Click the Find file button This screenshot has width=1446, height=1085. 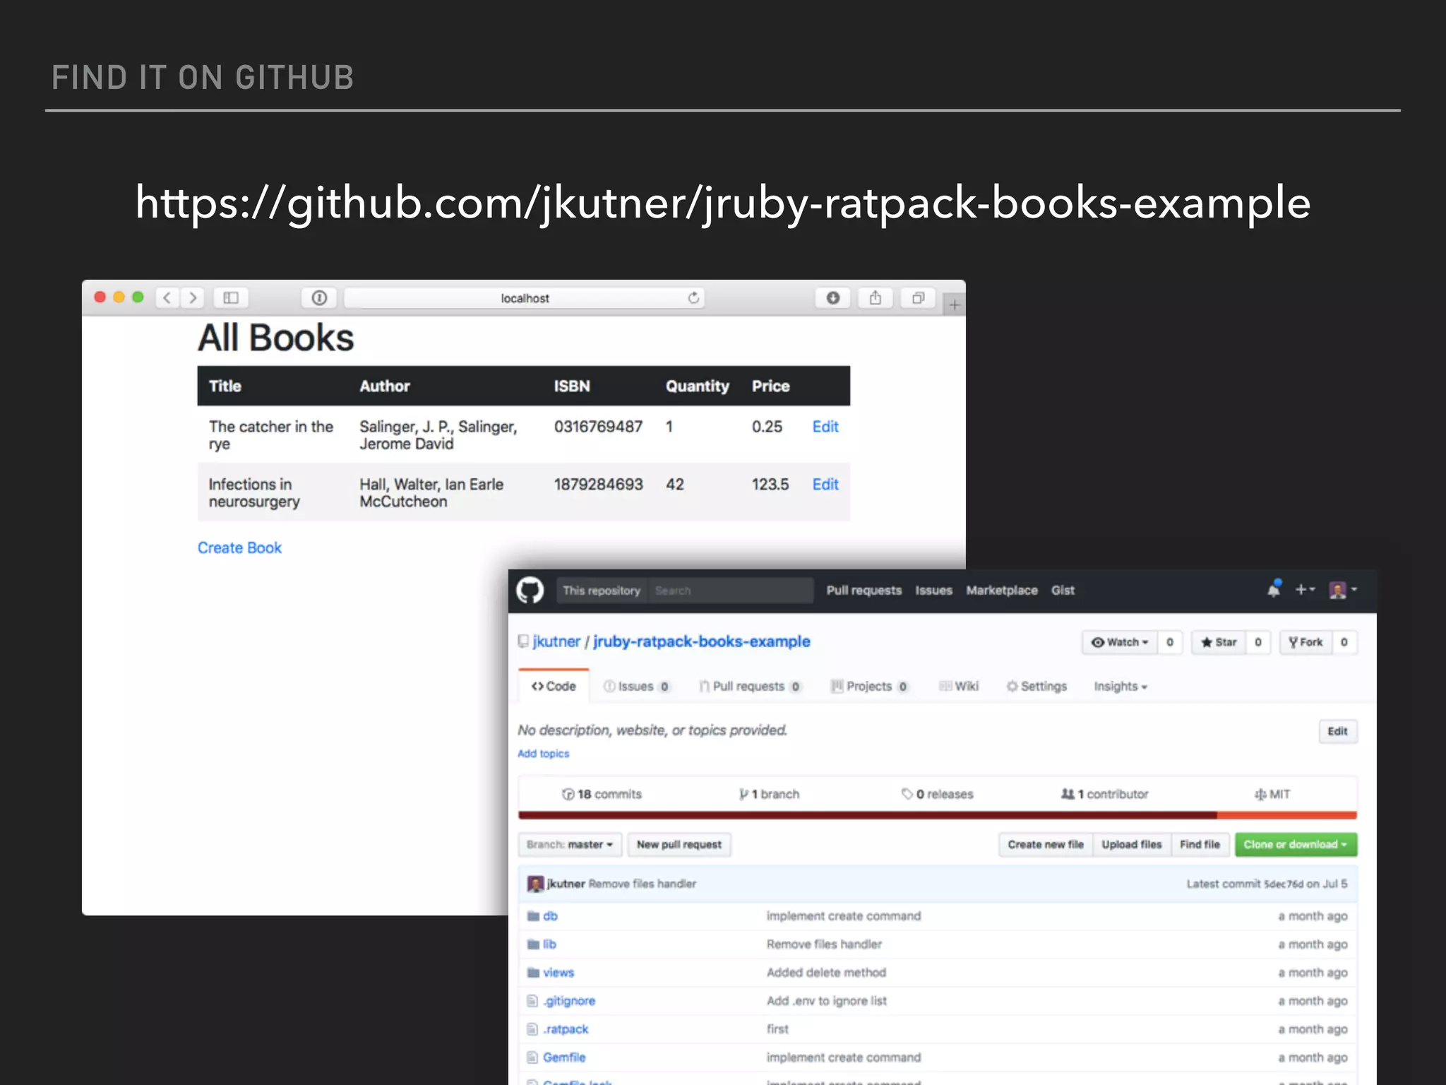click(1200, 844)
